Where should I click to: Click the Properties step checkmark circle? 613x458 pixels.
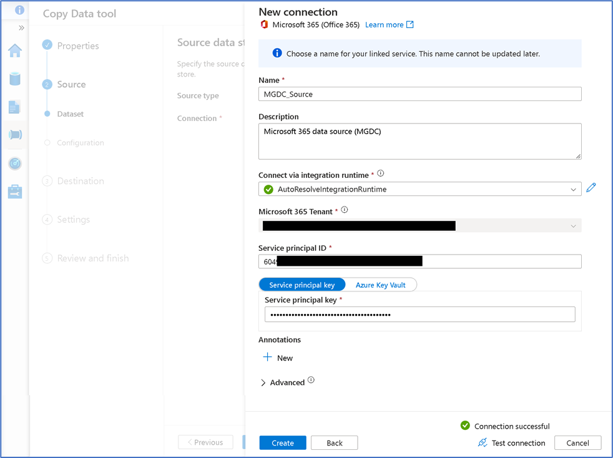coord(47,45)
